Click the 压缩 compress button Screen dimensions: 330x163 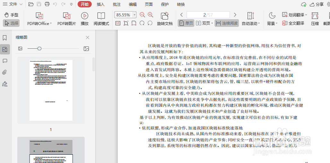(x=315, y=19)
